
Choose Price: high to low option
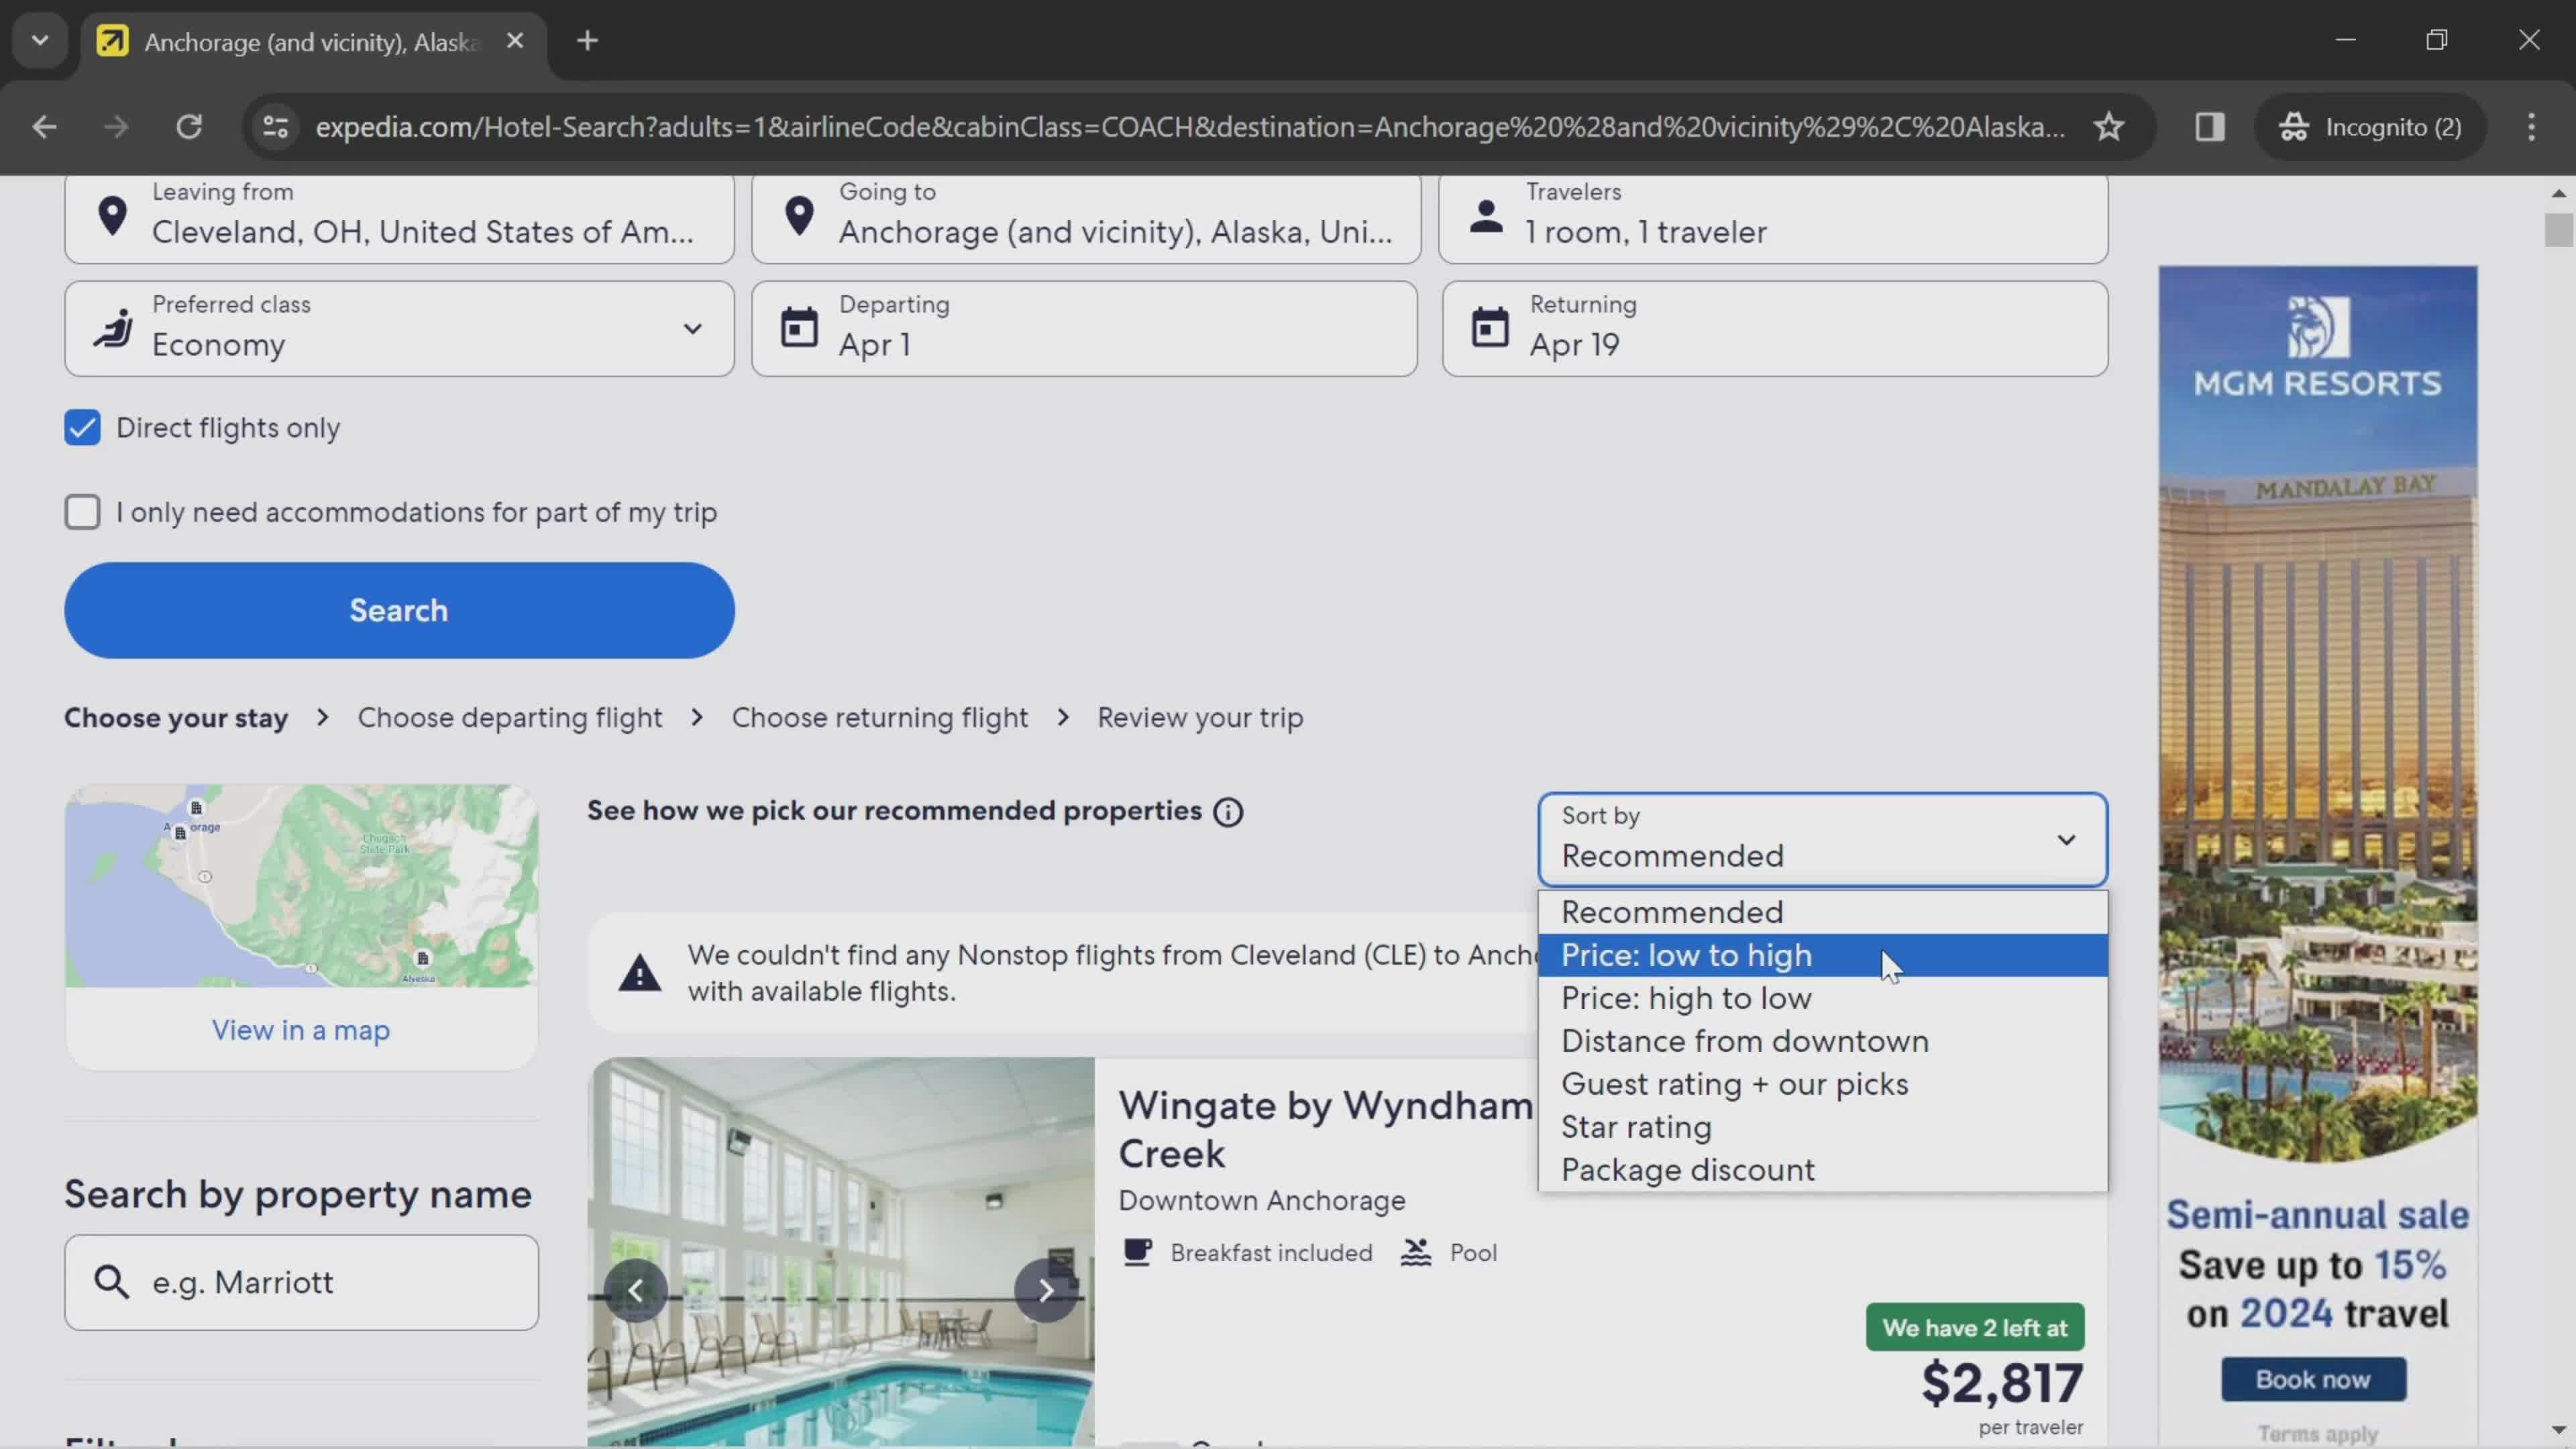tap(1822, 998)
